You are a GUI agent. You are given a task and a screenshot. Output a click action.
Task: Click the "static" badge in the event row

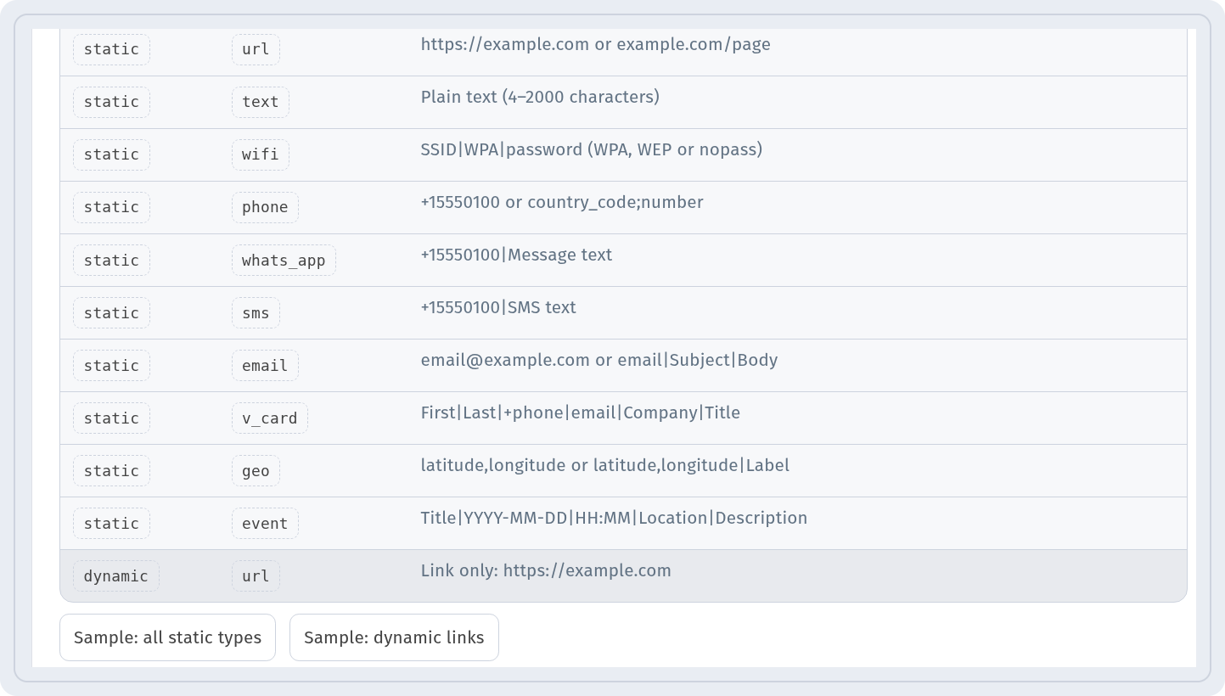[111, 524]
